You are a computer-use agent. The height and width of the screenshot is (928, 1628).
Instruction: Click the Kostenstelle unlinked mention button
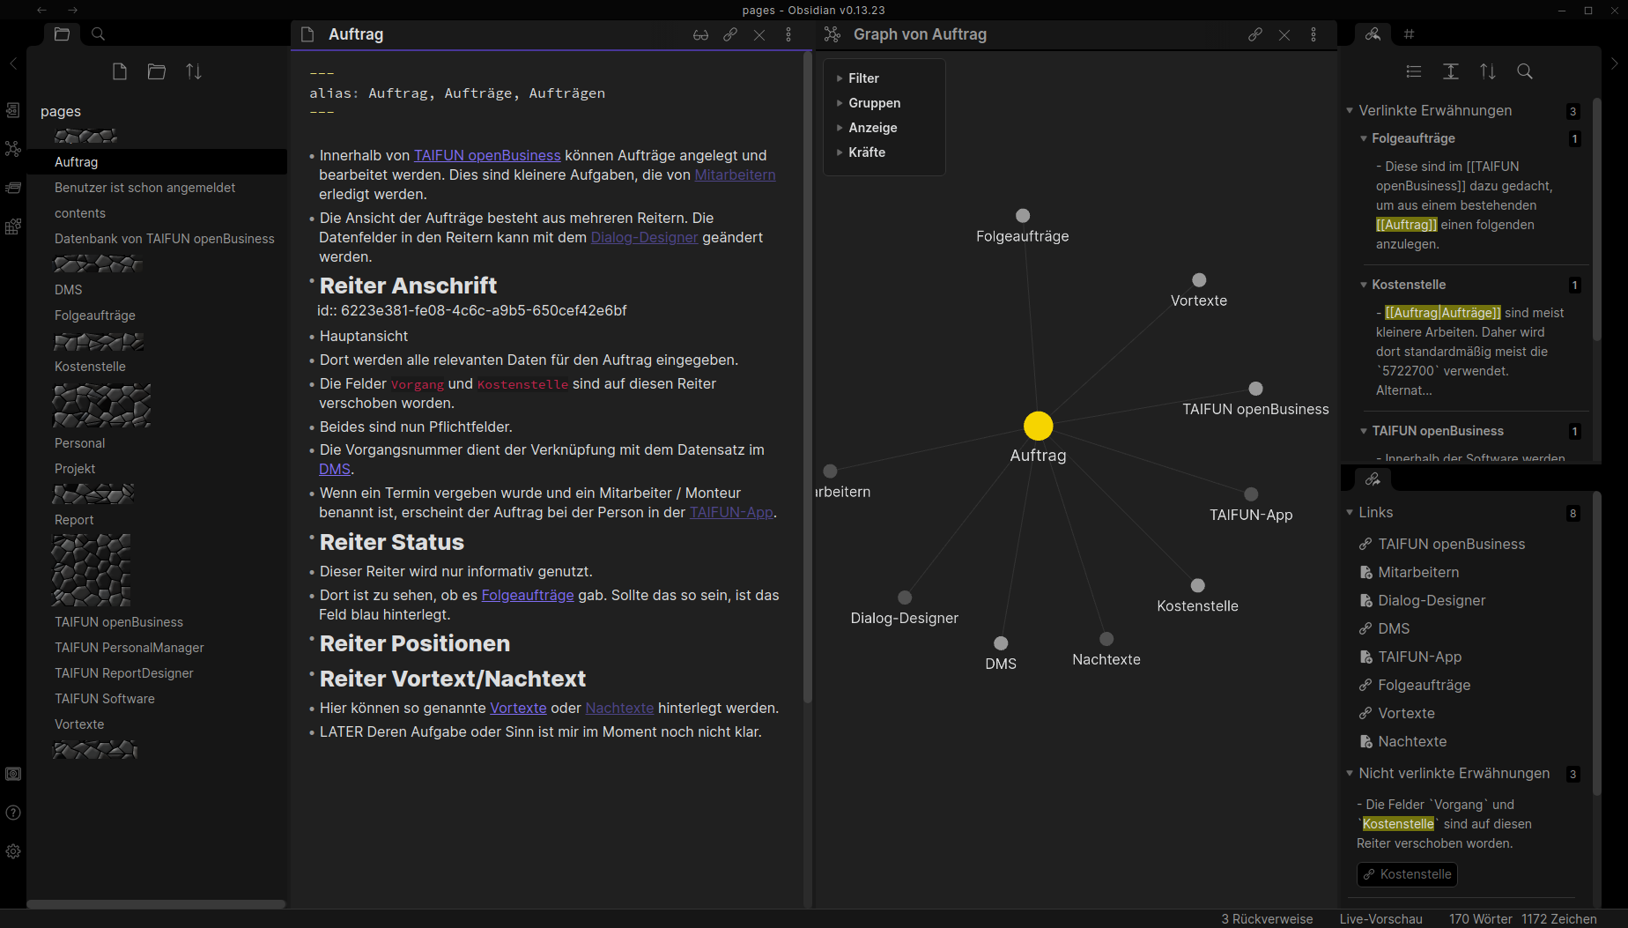coord(1406,874)
